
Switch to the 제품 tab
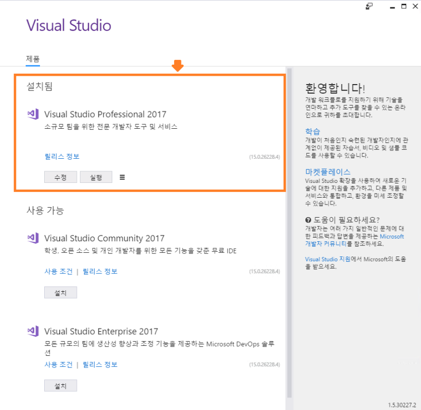tap(33, 59)
